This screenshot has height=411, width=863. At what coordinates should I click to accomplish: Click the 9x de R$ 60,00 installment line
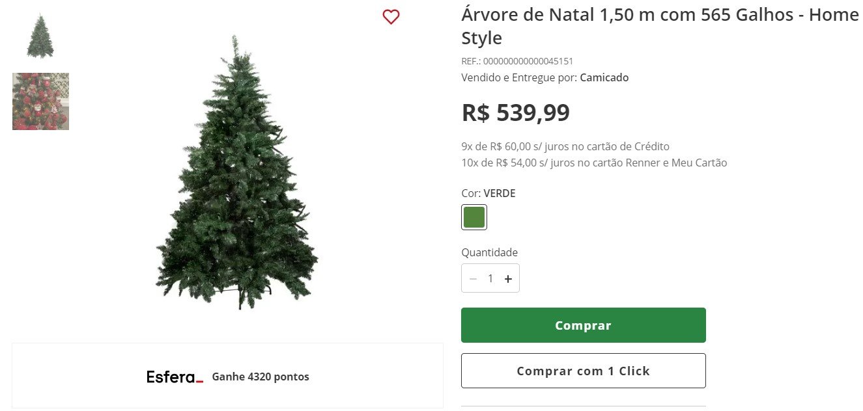565,146
